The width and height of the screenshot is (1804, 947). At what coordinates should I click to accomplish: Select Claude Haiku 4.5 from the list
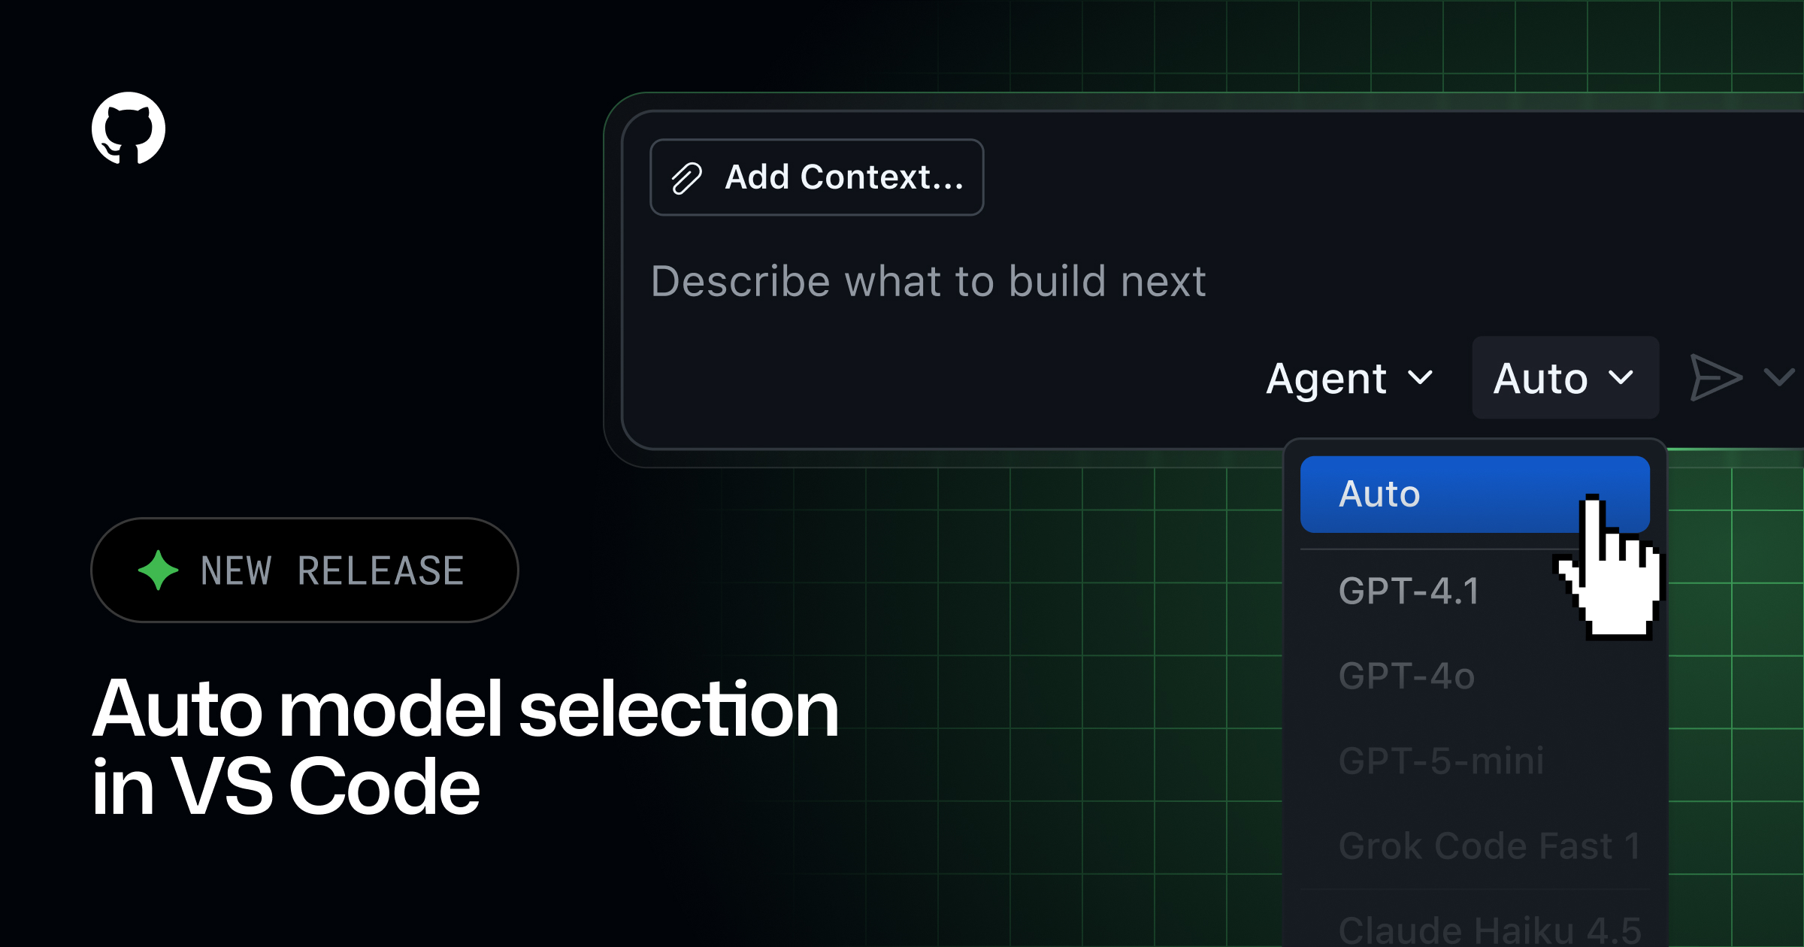click(1488, 929)
